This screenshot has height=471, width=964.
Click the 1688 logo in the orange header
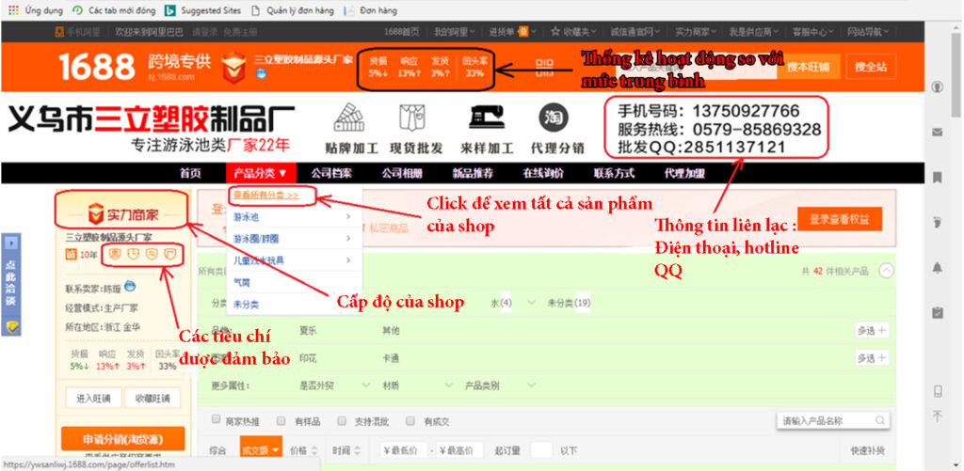pyautogui.click(x=97, y=67)
